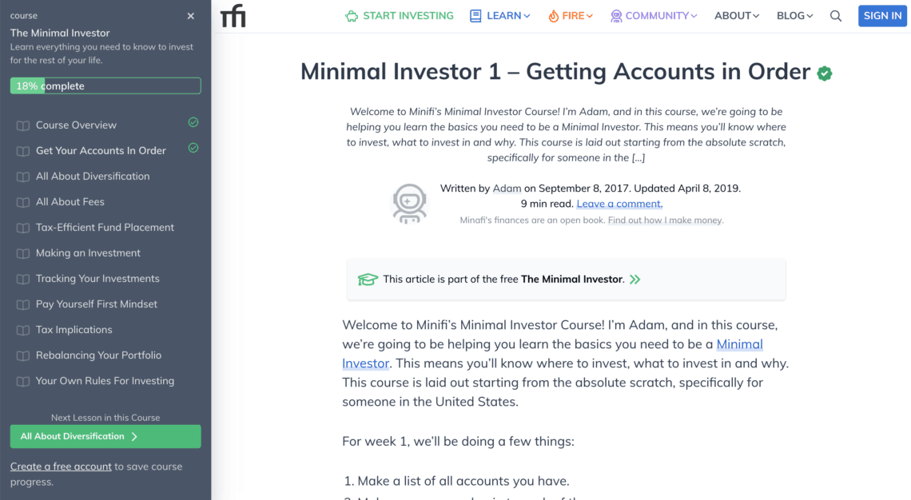
Task: Click the double arrow after Minimal Investor
Action: coord(635,280)
